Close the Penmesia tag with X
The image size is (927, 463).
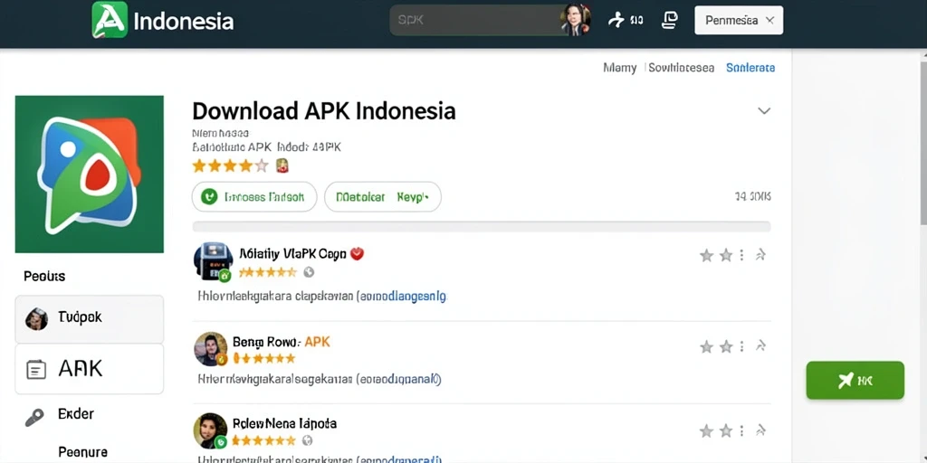tap(769, 20)
